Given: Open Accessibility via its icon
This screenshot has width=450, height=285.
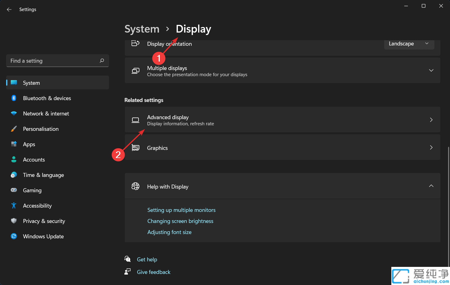Looking at the screenshot, I should click(x=14, y=205).
